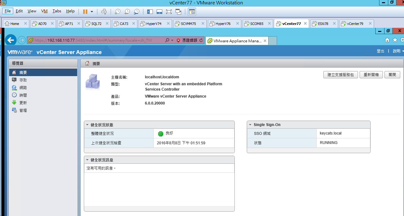The width and height of the screenshot is (404, 216).
Task: Click the 登出 logout link
Action: click(380, 51)
